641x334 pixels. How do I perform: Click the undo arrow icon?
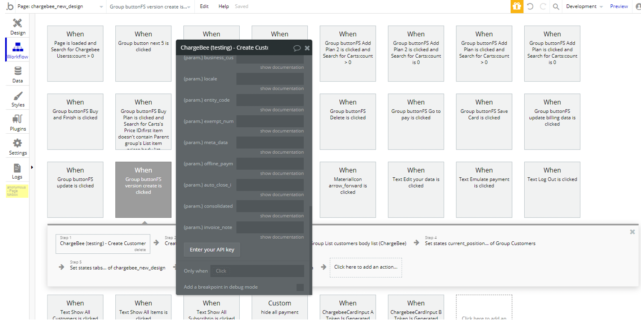(x=530, y=6)
